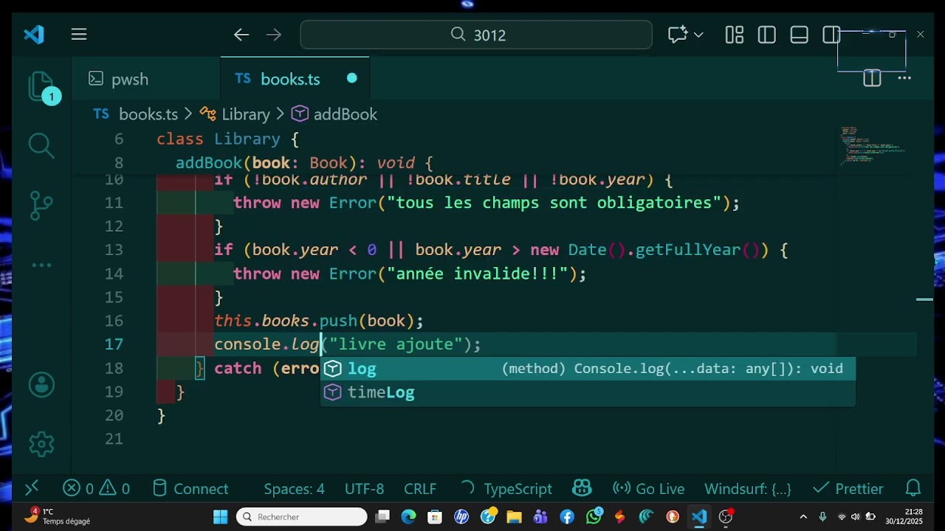Open editor More Actions menu
The width and height of the screenshot is (945, 531).
point(904,78)
